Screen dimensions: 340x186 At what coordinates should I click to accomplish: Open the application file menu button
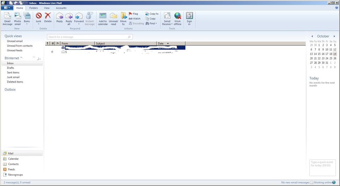click(7, 8)
